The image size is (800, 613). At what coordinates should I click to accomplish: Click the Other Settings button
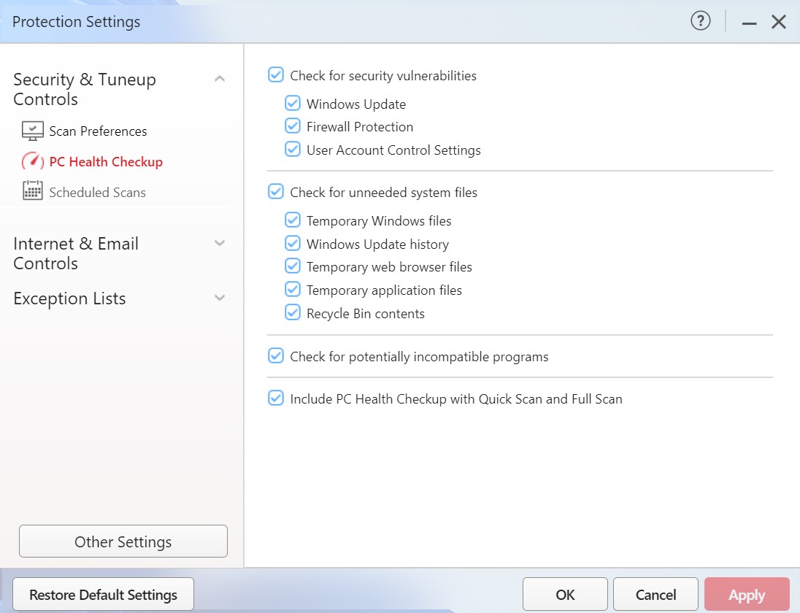123,541
